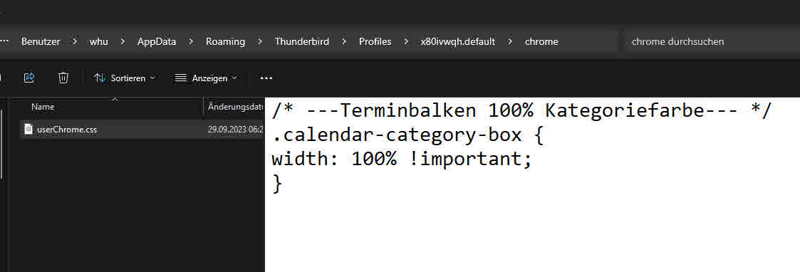800x272 pixels.
Task: Click the whu breadcrumb folder
Action: coord(99,42)
